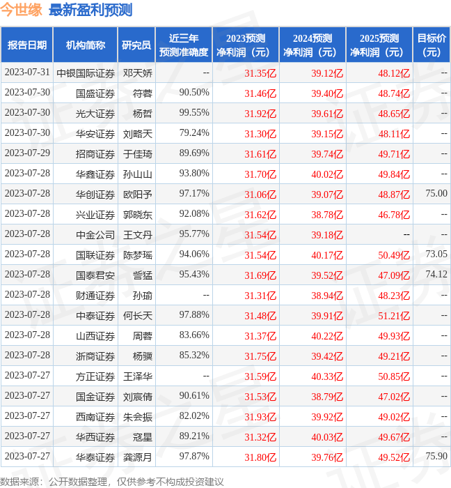Click target price 75.00
The width and height of the screenshot is (451, 488).
436,193
